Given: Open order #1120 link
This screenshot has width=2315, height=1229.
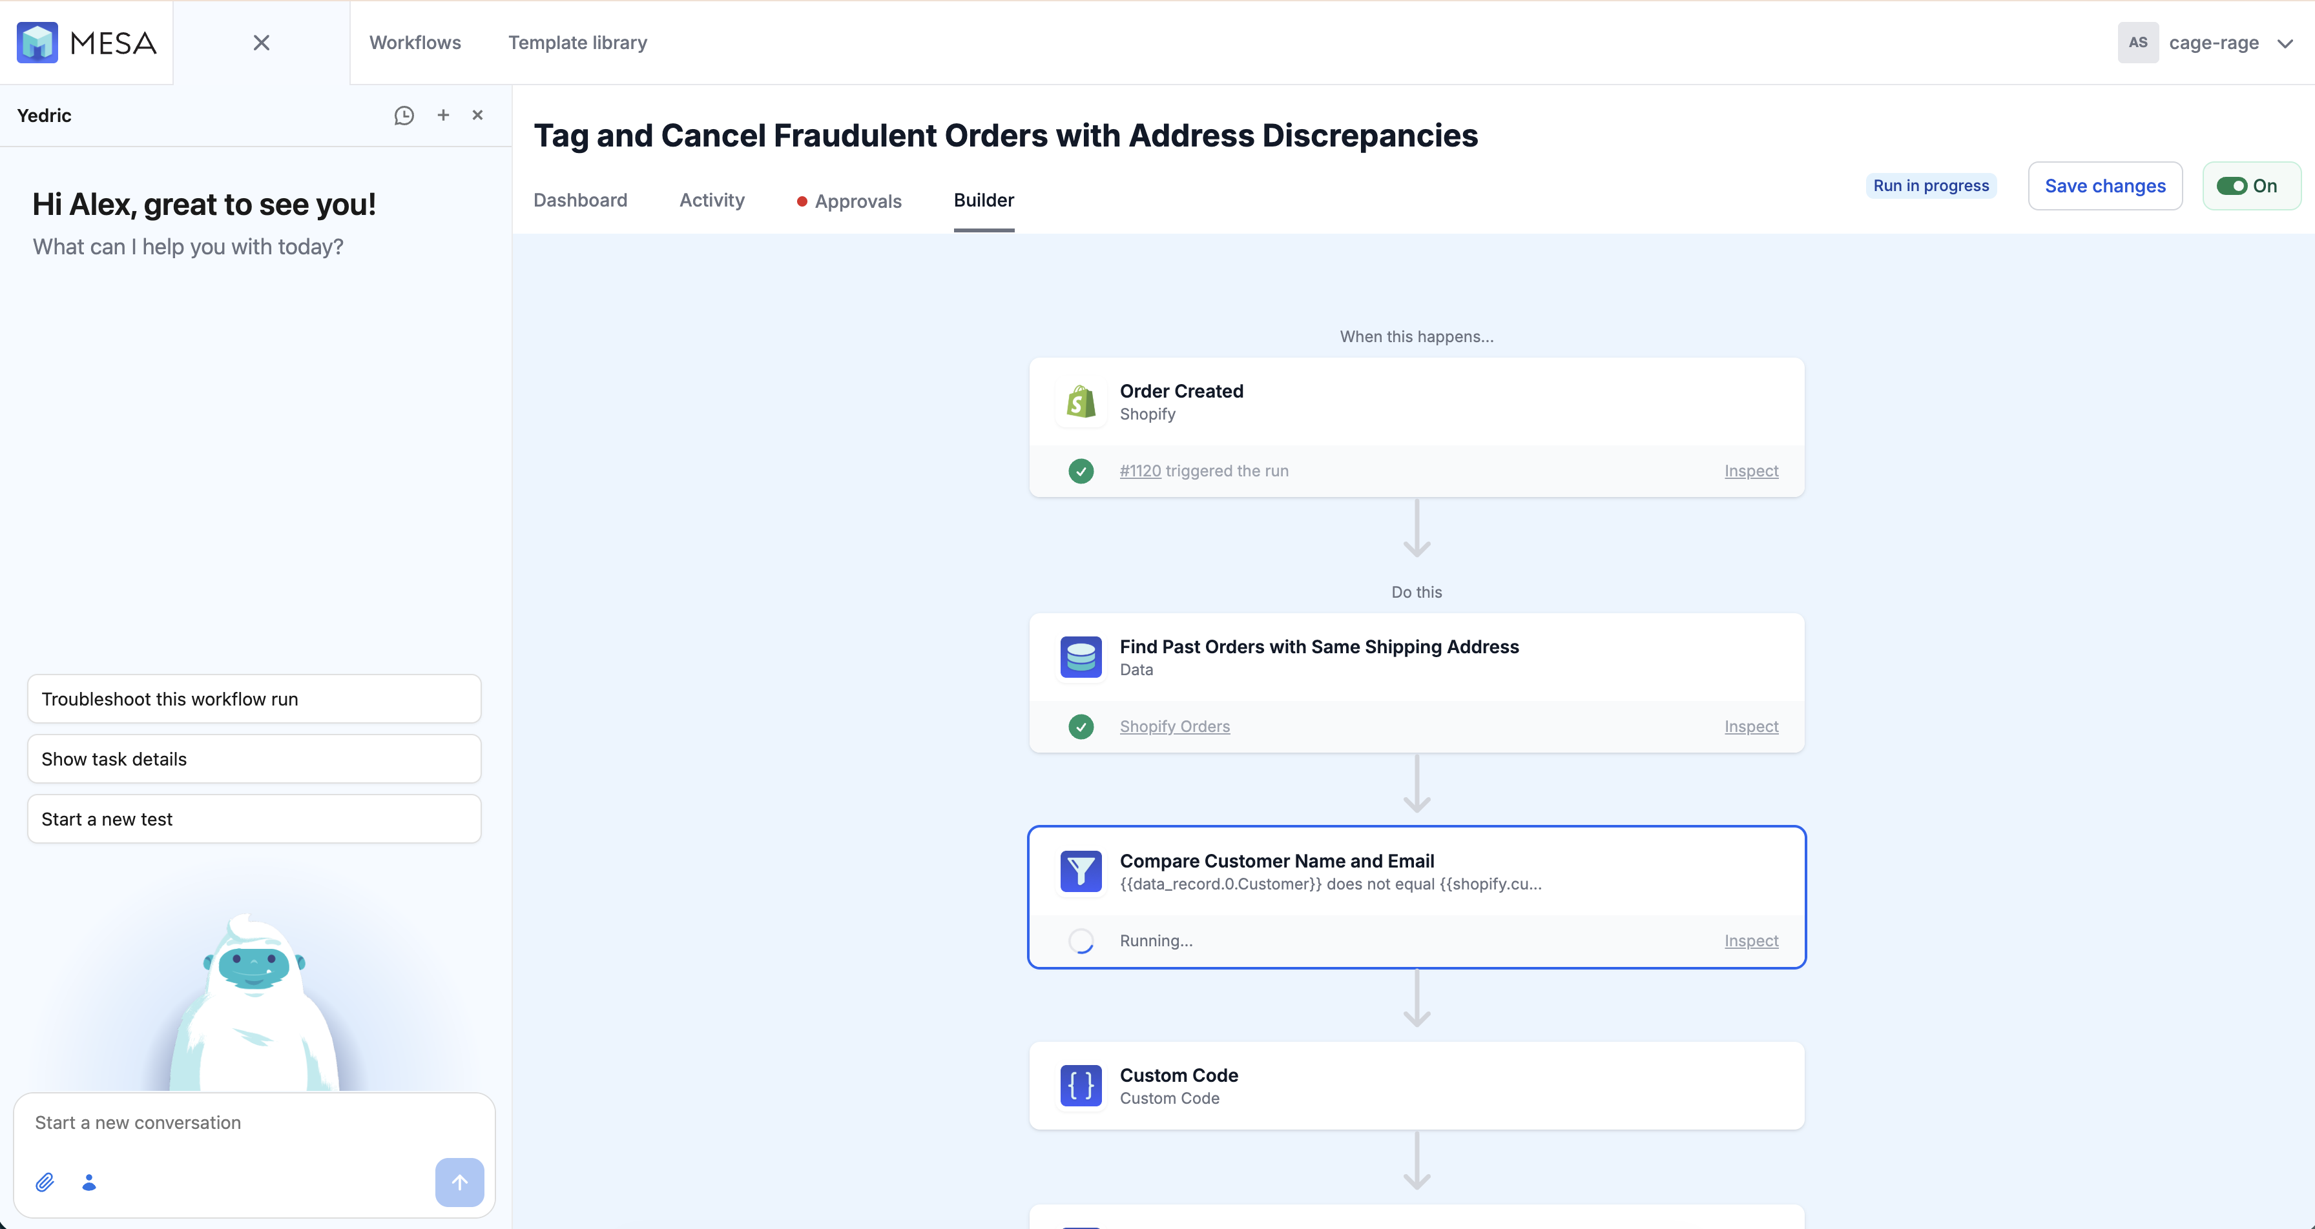Looking at the screenshot, I should (x=1141, y=471).
